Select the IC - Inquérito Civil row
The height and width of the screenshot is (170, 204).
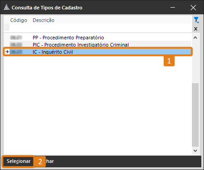click(x=98, y=52)
